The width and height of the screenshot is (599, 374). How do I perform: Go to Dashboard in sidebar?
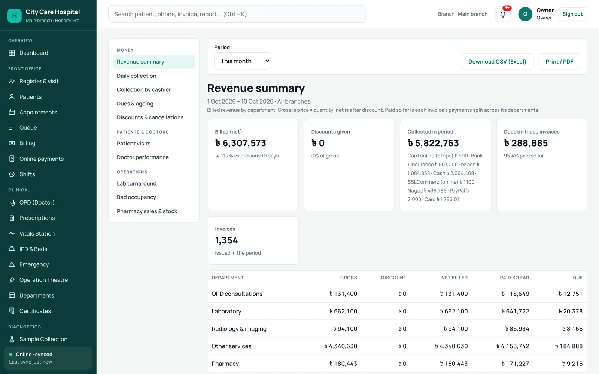coord(34,53)
